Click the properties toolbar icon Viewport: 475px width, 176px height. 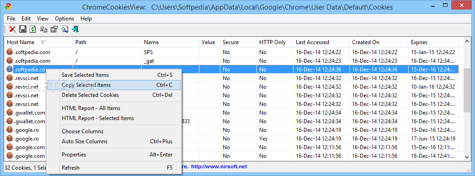pos(54,29)
